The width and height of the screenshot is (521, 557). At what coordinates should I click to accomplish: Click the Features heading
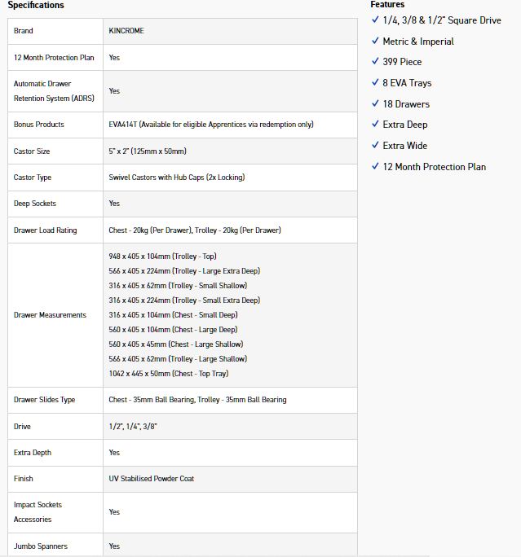pyautogui.click(x=387, y=5)
